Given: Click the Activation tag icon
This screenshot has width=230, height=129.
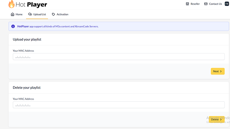Looking at the screenshot, I should point(53,14).
